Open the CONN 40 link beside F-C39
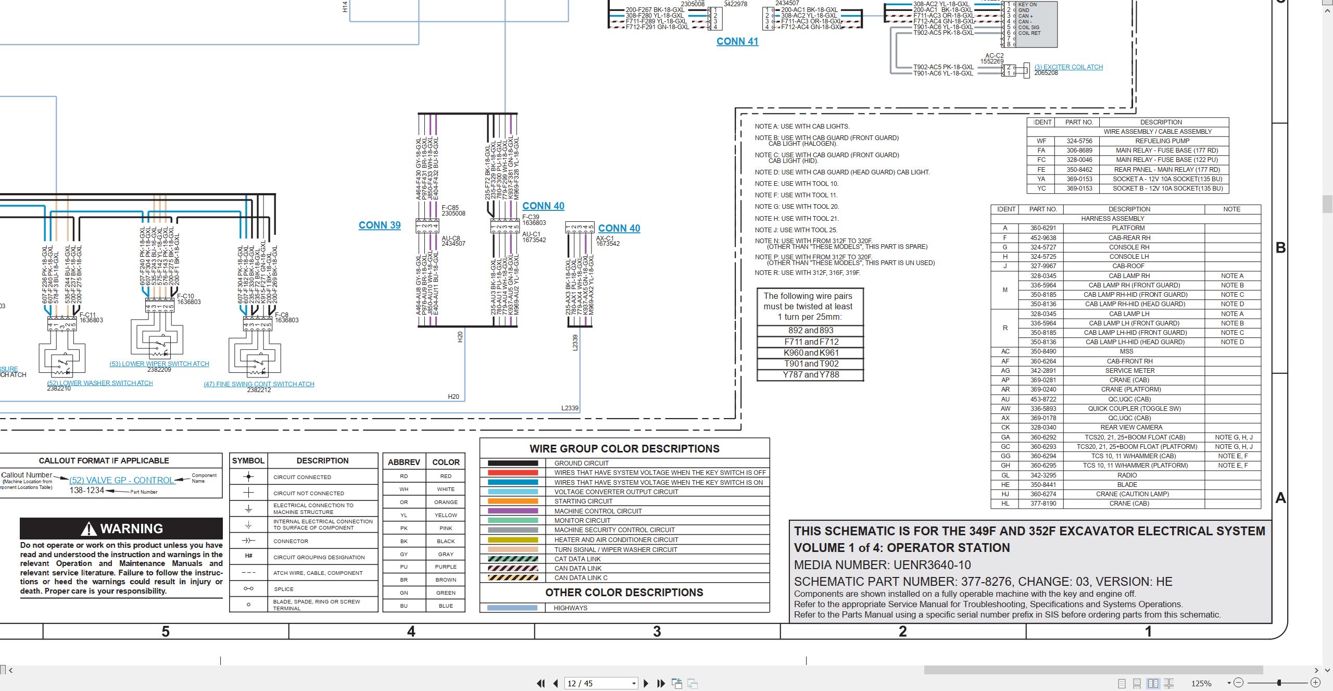 543,206
